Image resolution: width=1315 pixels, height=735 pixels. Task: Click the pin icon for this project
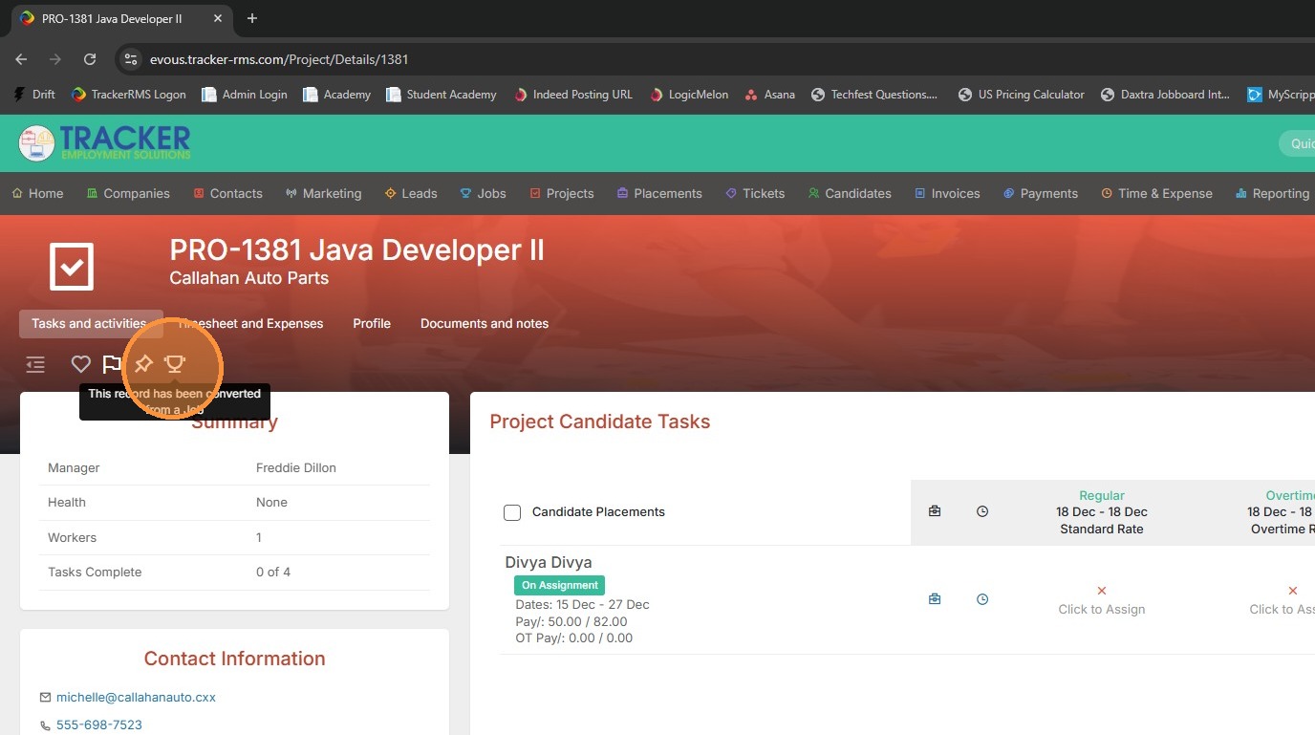click(143, 364)
